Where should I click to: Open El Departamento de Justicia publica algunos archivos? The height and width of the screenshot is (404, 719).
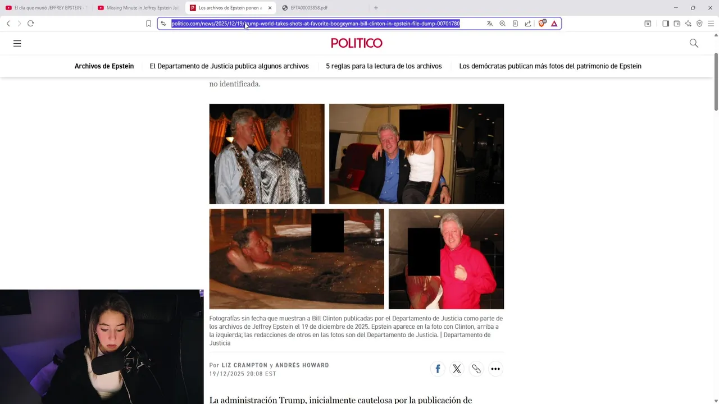coord(229,66)
